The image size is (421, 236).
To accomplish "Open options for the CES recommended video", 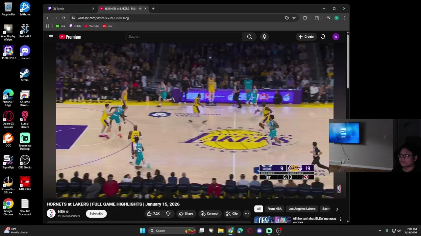I will 341,219.
